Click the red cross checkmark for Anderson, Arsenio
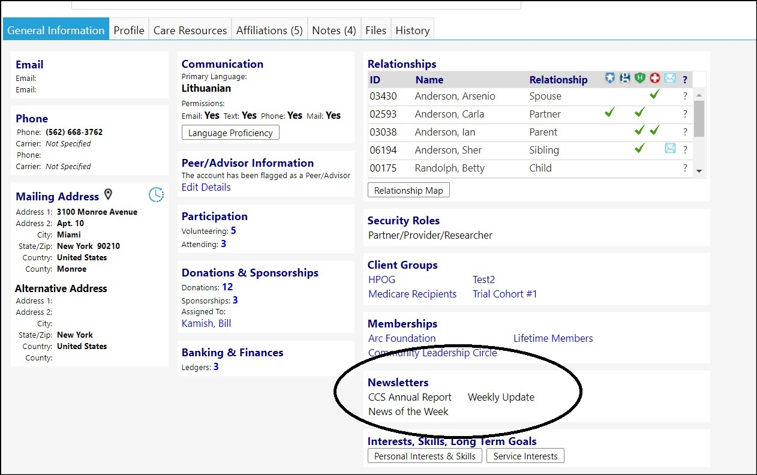 [654, 94]
